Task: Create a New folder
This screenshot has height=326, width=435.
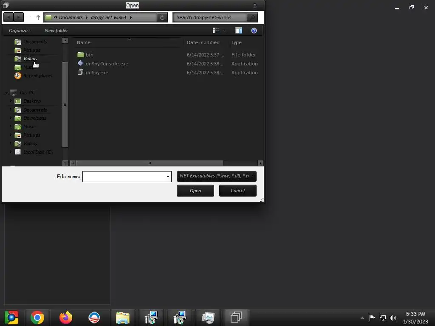Action: point(56,31)
